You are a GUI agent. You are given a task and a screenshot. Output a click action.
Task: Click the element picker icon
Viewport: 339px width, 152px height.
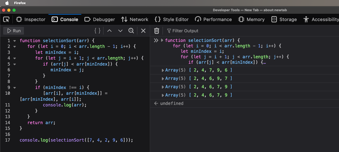click(x=6, y=19)
